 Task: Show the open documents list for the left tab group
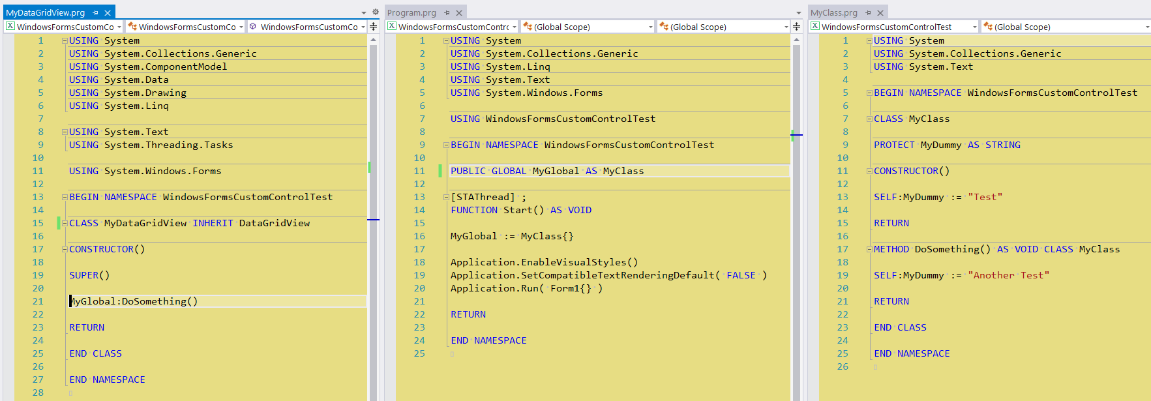click(x=364, y=13)
